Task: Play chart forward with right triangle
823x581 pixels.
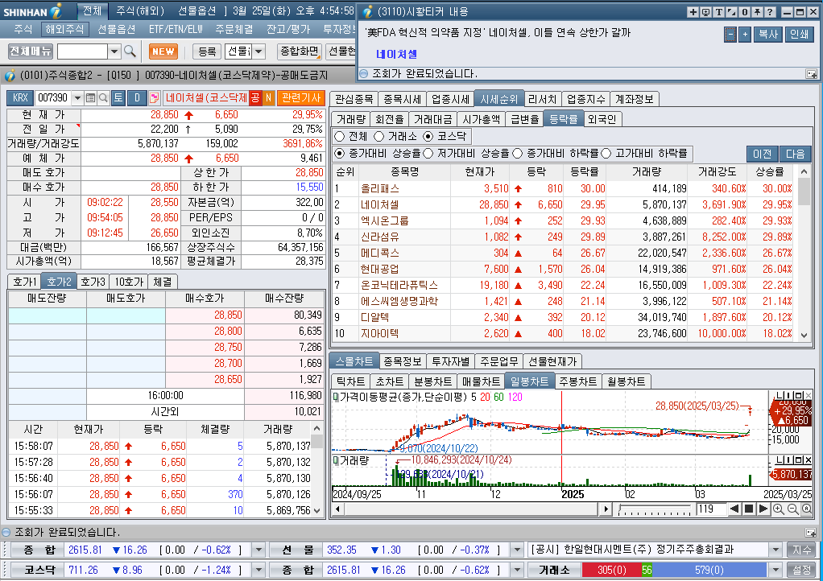Action: 763,509
